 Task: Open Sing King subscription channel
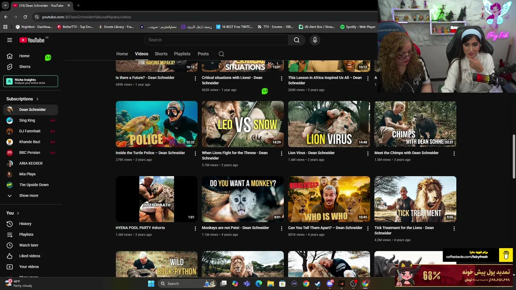(x=31, y=120)
